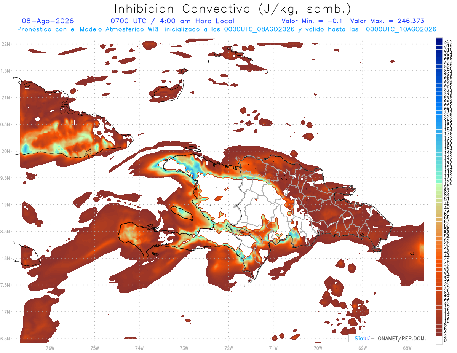Select the date text '08-Ago-2026'
Screen dimensions: 457x353
pyautogui.click(x=48, y=21)
